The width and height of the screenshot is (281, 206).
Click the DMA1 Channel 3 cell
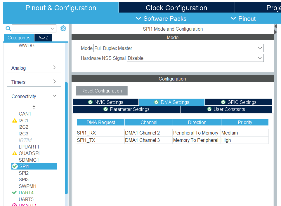(x=149, y=140)
